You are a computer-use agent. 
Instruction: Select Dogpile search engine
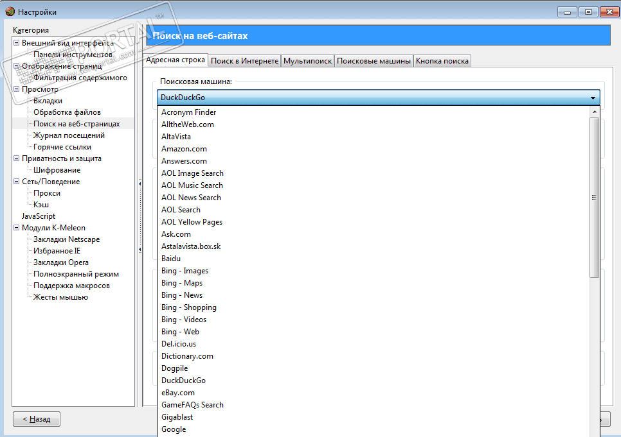click(373, 368)
